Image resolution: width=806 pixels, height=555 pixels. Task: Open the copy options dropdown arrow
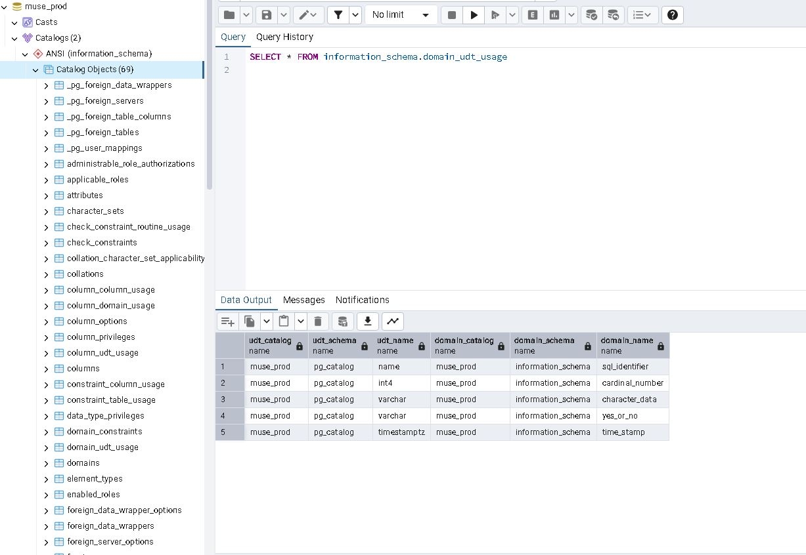pos(266,321)
